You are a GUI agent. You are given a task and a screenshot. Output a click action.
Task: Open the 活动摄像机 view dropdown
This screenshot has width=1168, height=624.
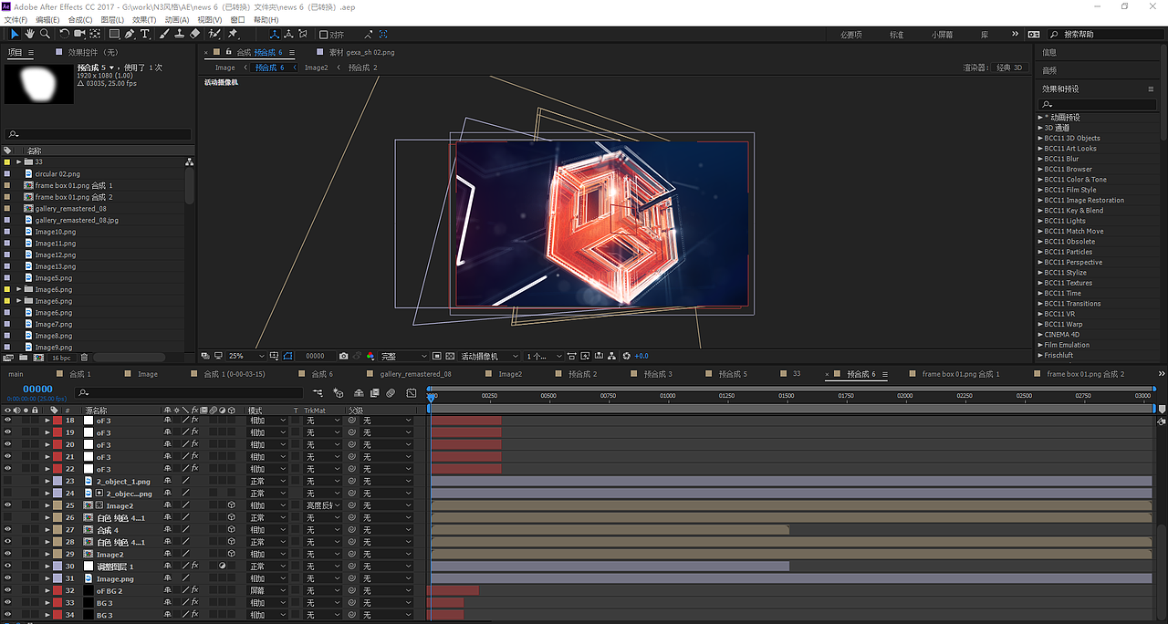coord(490,356)
